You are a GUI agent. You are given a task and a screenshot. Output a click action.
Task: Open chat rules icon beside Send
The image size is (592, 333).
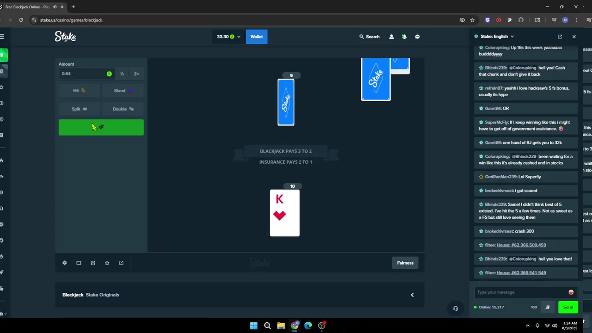(548, 307)
